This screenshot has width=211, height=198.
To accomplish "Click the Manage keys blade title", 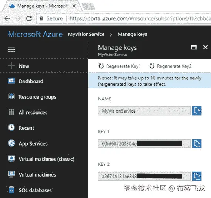I will click(117, 48).
